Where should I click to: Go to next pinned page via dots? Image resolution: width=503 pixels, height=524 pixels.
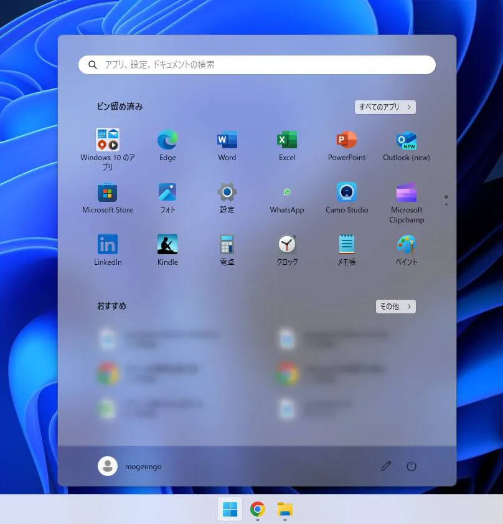(x=446, y=204)
